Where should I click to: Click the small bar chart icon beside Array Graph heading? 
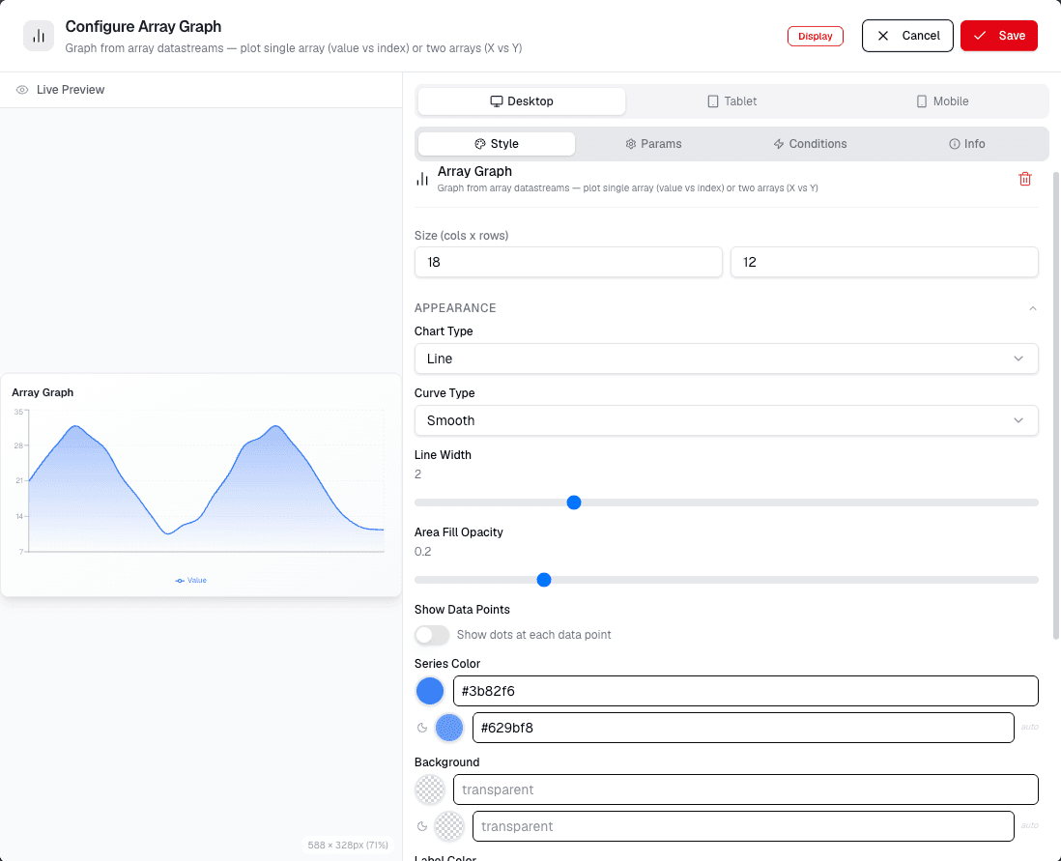pos(422,179)
